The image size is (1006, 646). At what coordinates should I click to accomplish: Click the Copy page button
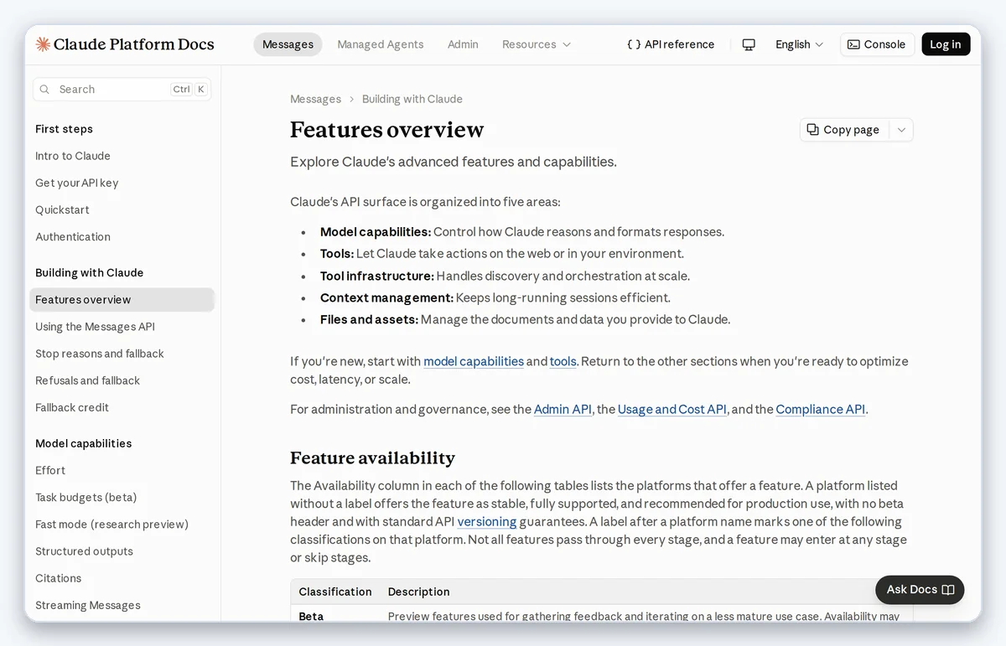coord(844,130)
